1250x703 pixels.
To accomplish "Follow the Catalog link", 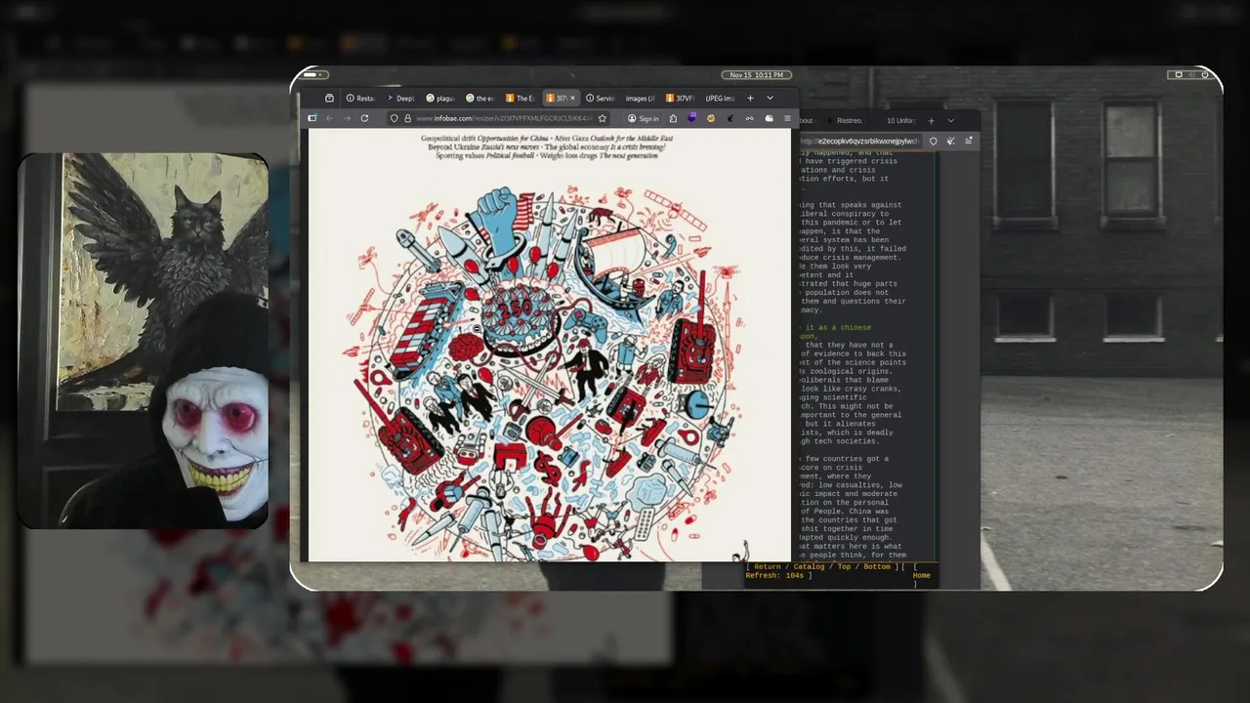I will point(809,566).
